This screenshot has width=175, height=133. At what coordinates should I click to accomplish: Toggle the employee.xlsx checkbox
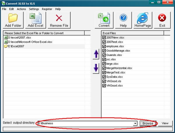coord(104,46)
